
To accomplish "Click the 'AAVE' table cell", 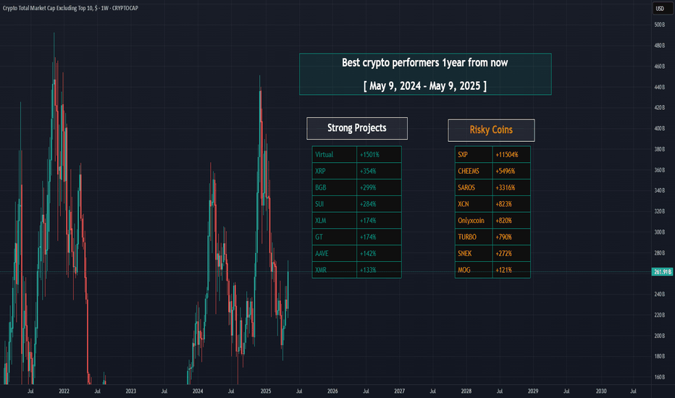I will [x=335, y=253].
